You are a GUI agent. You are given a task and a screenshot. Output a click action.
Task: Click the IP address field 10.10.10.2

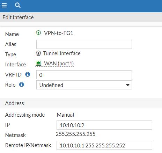(104, 125)
